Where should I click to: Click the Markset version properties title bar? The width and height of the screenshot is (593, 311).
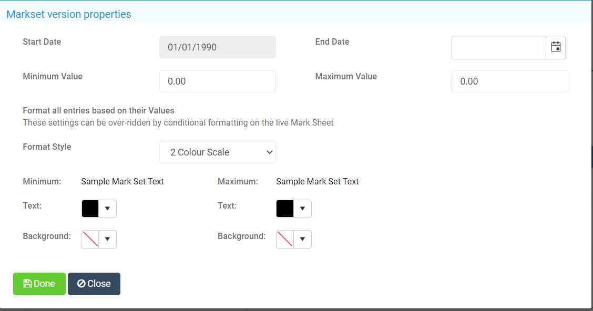[68, 14]
